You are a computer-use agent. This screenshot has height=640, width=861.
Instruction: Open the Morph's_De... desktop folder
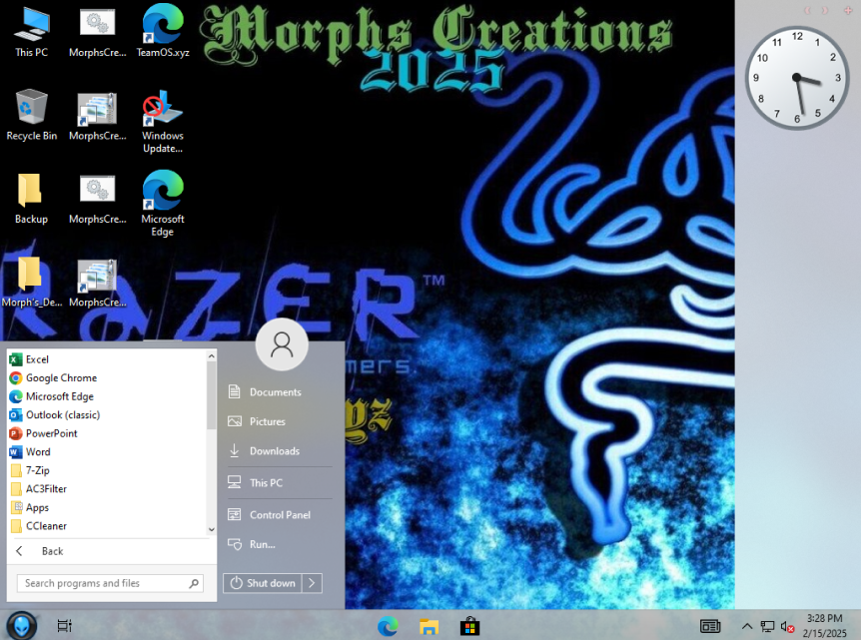coord(31,282)
